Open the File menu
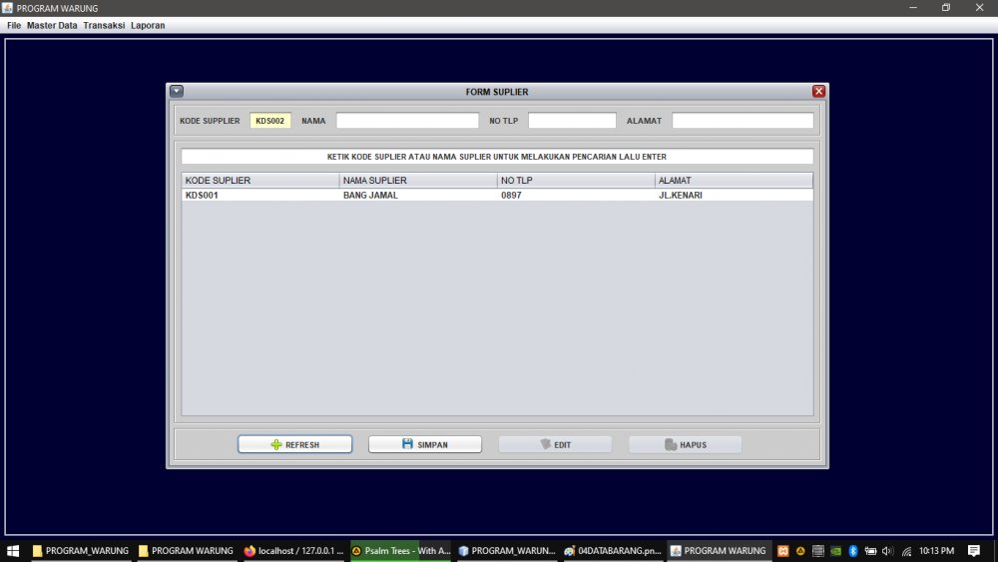 pos(14,25)
